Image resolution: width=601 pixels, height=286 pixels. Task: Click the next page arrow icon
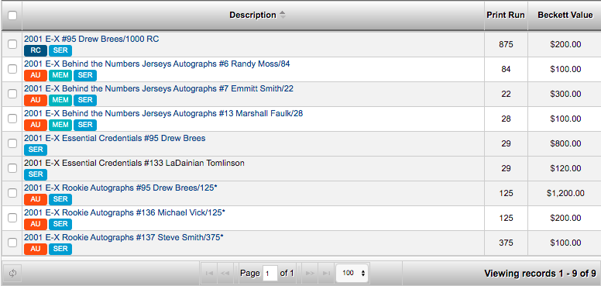click(310, 274)
